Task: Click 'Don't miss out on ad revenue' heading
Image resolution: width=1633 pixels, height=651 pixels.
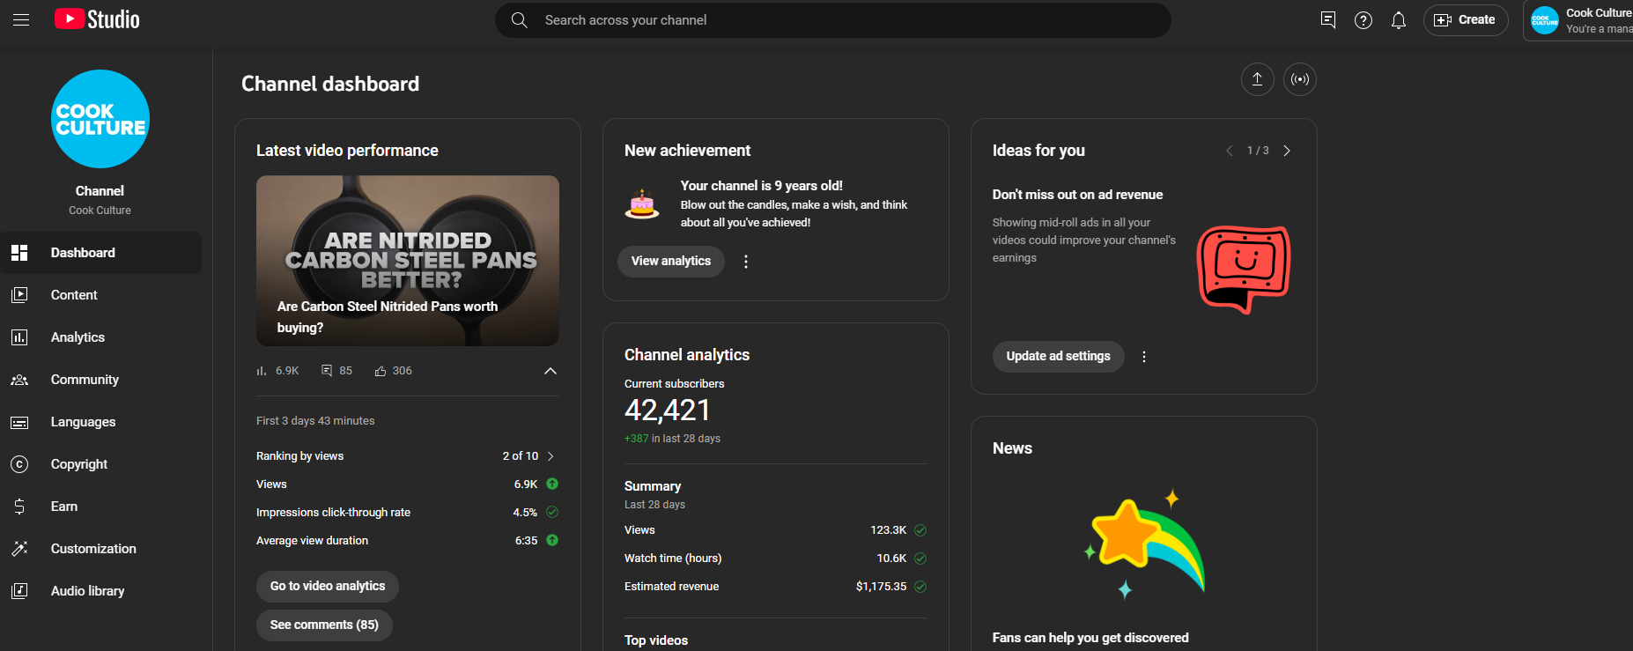Action: [1077, 195]
